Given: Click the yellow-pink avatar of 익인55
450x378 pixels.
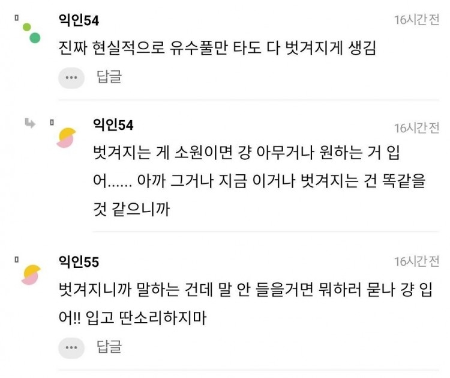Looking at the screenshot, I should (x=31, y=275).
